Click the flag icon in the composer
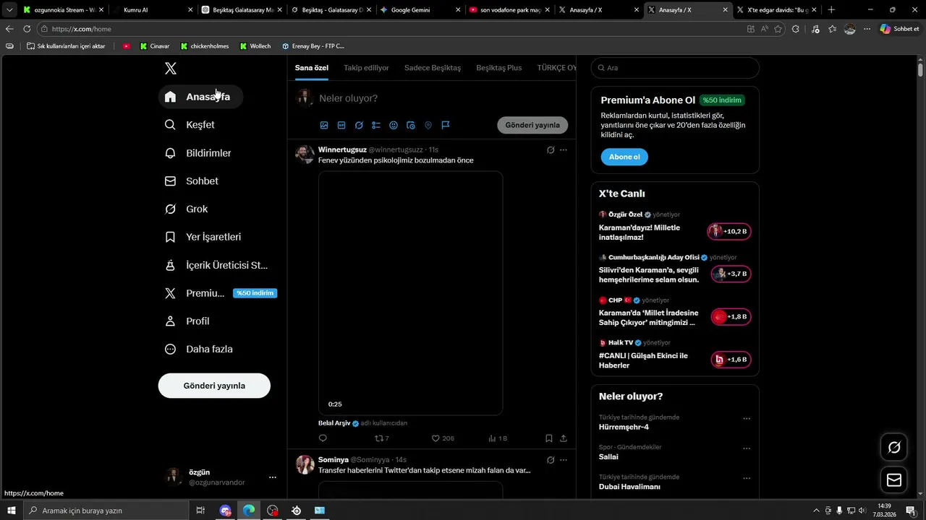 tap(446, 125)
